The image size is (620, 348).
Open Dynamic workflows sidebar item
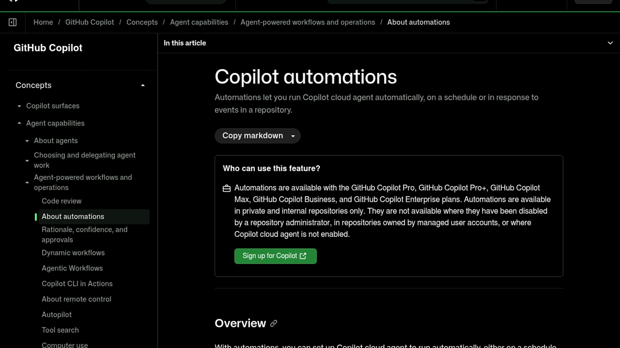[x=73, y=253]
